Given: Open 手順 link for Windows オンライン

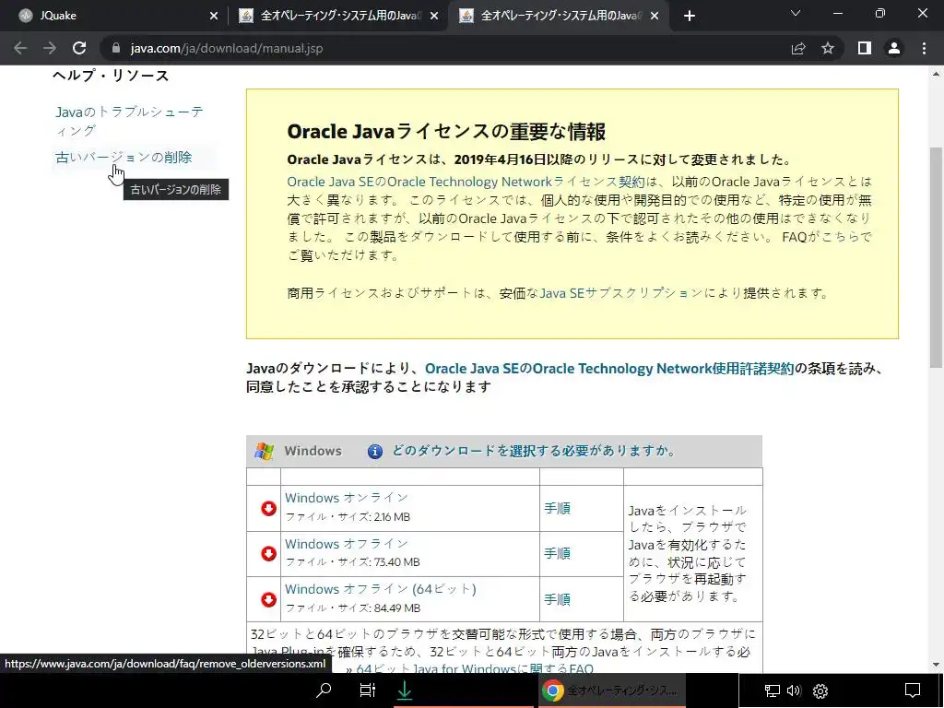Looking at the screenshot, I should pyautogui.click(x=557, y=509).
